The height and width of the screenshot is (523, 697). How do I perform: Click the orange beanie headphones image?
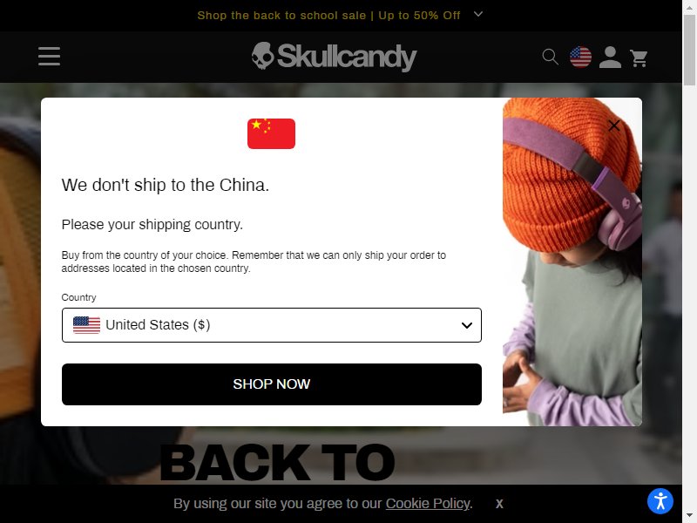572,261
